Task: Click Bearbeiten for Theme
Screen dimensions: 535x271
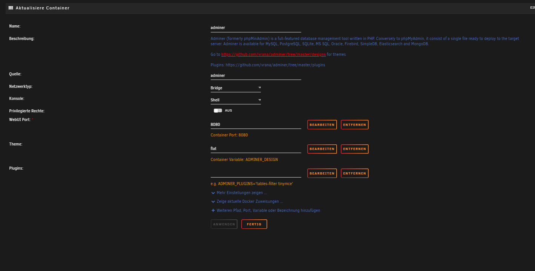Action: (x=322, y=149)
